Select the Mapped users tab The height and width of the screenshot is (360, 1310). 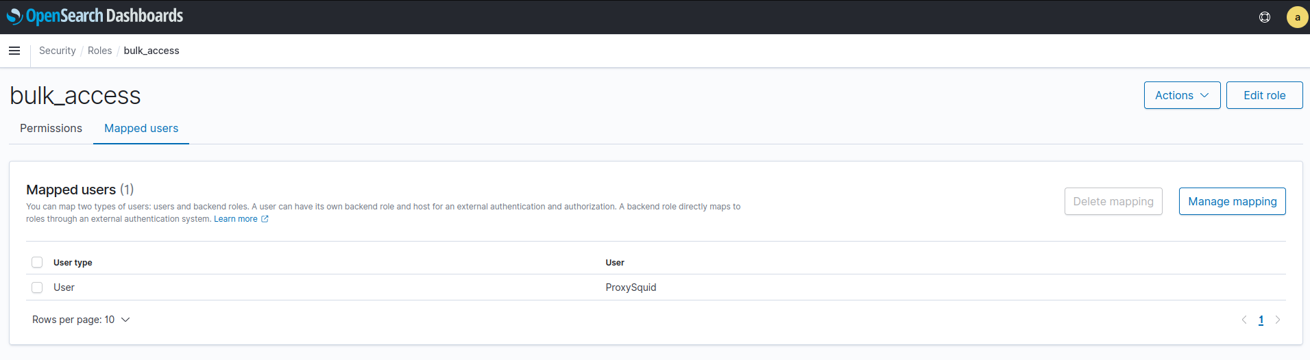[x=141, y=128]
